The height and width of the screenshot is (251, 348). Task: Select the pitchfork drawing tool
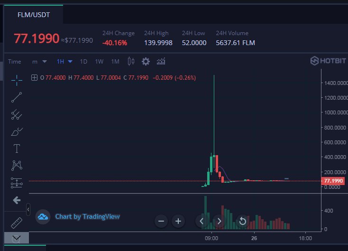[x=17, y=114]
